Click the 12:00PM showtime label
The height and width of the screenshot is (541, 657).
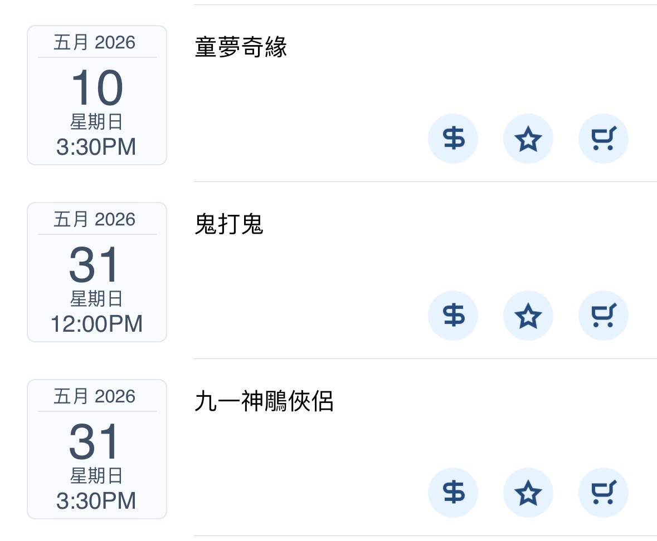coord(96,324)
